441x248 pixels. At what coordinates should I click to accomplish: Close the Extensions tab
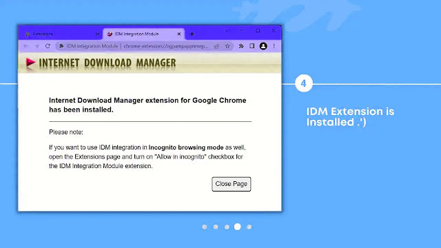(97, 34)
